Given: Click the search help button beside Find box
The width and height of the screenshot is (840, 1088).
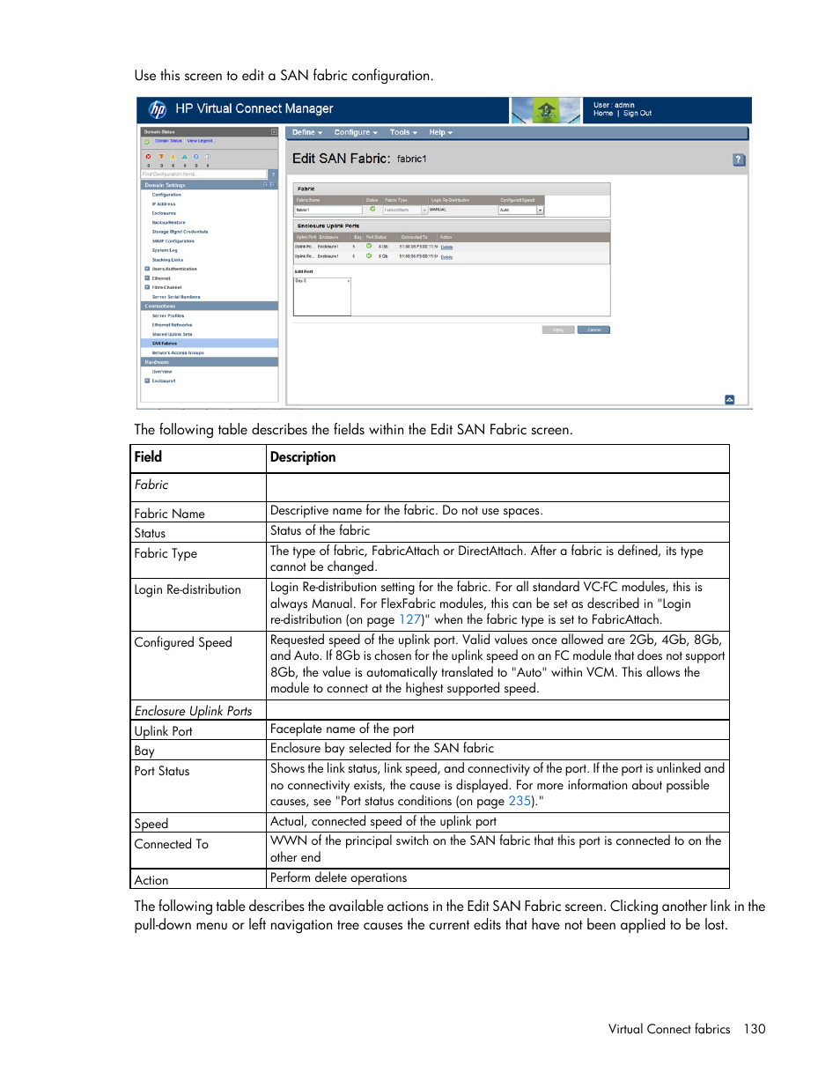Looking at the screenshot, I should click(x=273, y=174).
